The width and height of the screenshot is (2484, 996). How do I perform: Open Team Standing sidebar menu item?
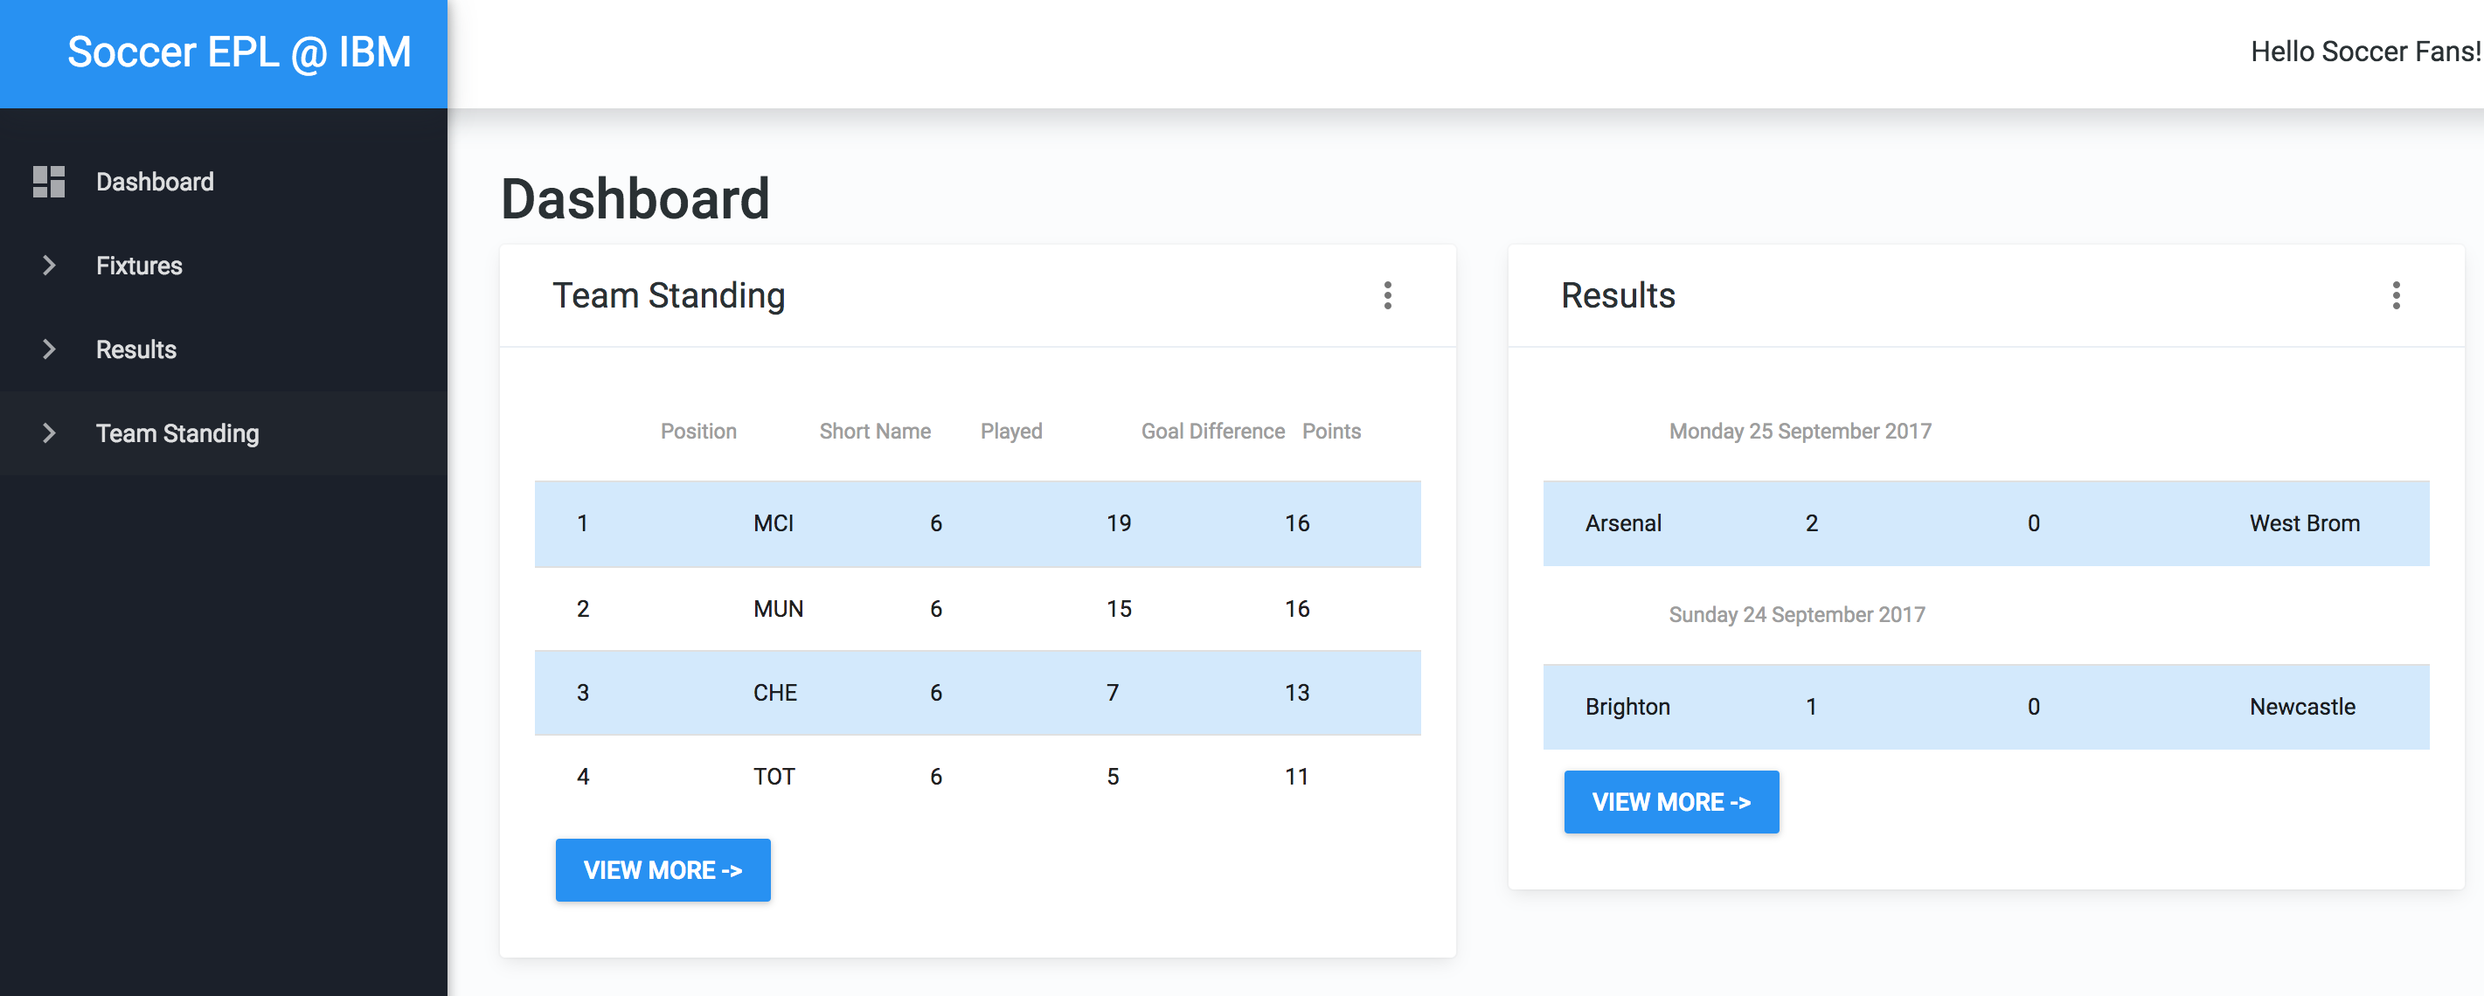(x=177, y=433)
